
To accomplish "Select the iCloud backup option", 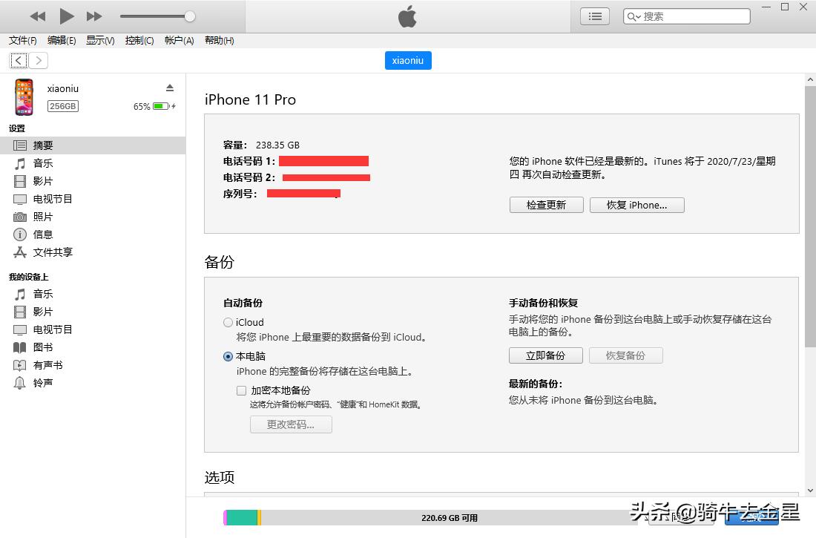I will (x=228, y=322).
